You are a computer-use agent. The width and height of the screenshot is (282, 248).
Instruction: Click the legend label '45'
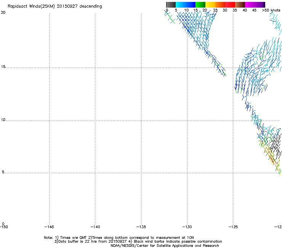point(254,10)
